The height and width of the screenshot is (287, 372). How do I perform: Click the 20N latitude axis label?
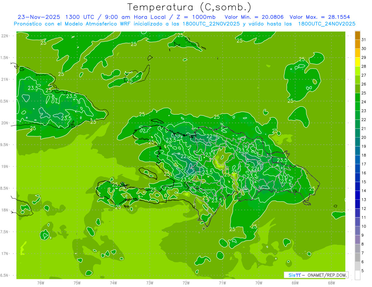coord(5,123)
